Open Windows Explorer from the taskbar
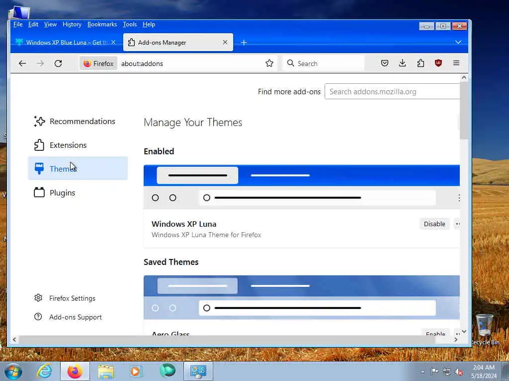 pos(106,371)
